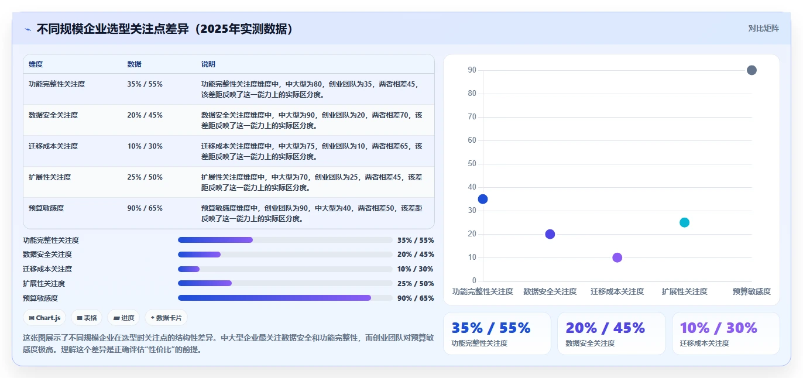Select the 进度 chip
Image resolution: width=803 pixels, height=378 pixels.
pyautogui.click(x=123, y=318)
